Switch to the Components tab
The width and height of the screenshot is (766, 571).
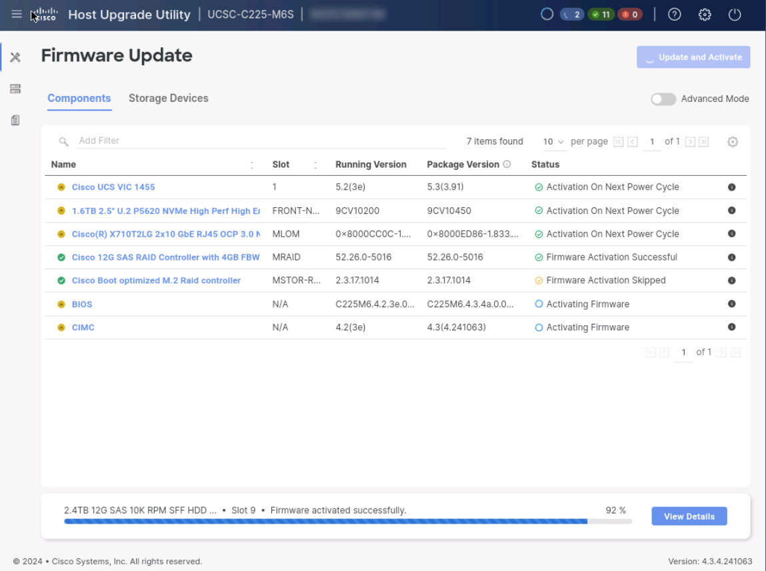point(79,98)
